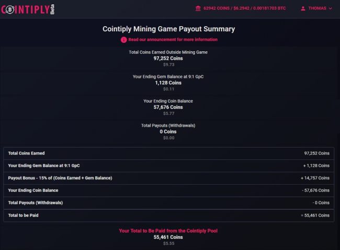Click the Payout Bonus 15% row label

pos(60,178)
